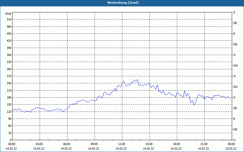Select the N compass label at the 360 level
The image size is (244, 152).
click(x=235, y=55)
